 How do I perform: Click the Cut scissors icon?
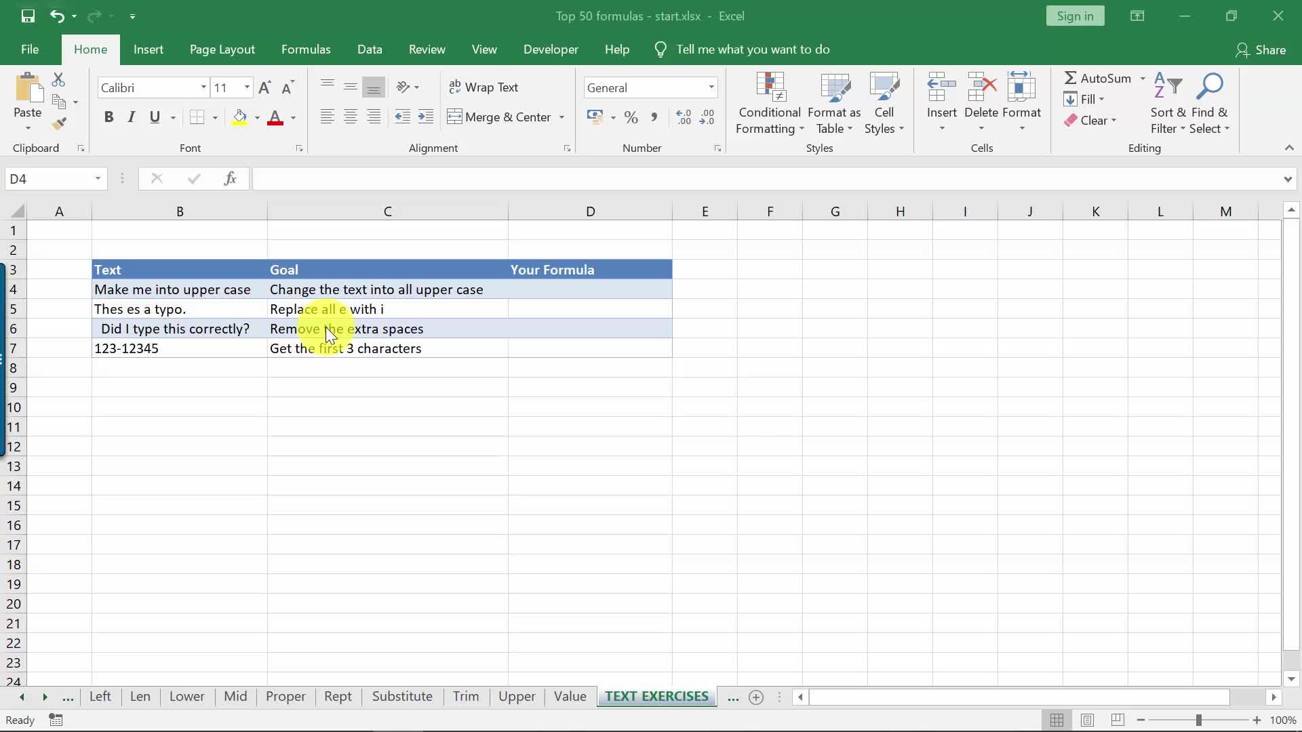pos(58,79)
